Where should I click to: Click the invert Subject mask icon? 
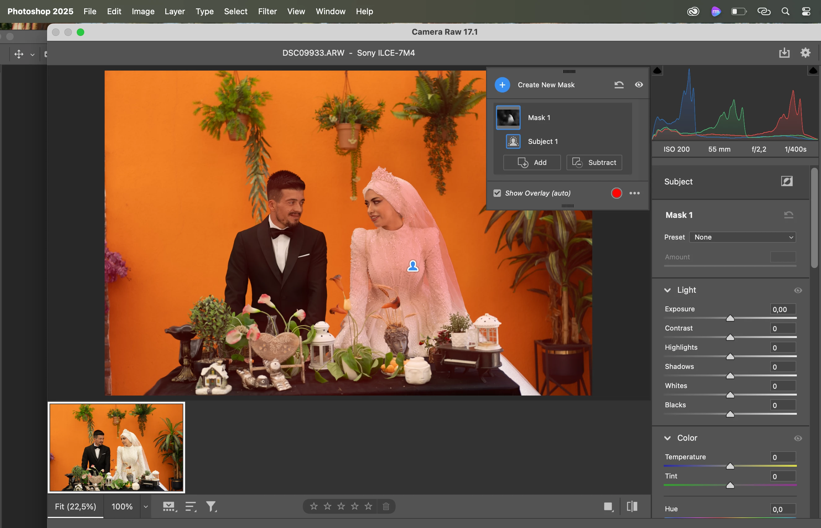tap(787, 181)
